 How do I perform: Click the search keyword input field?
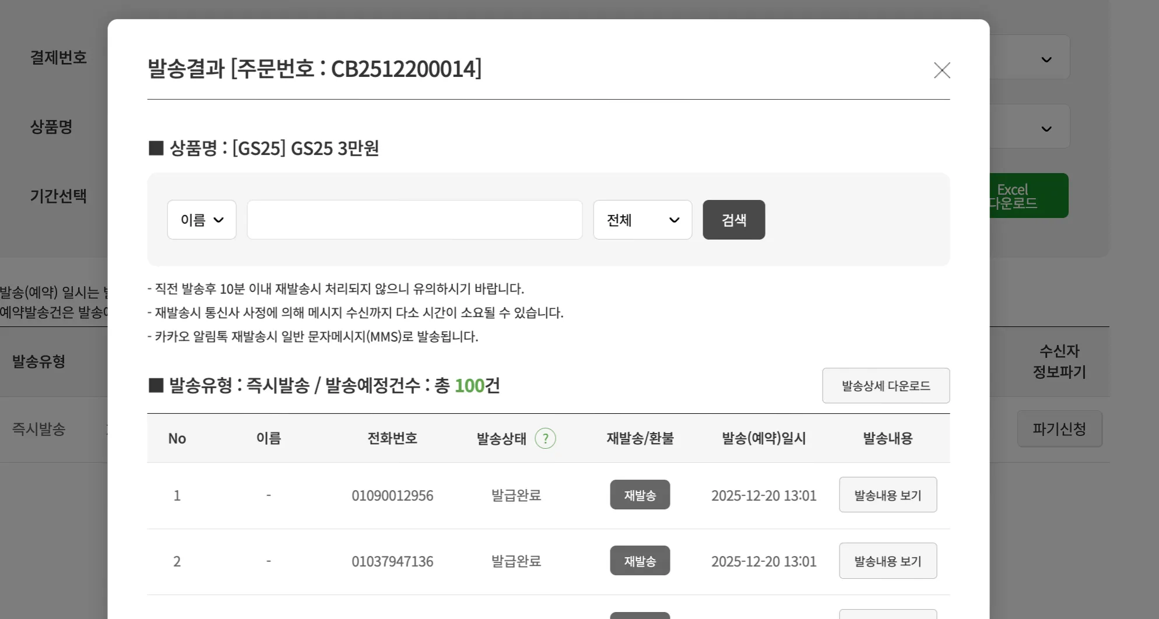point(415,220)
